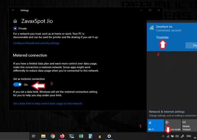Image resolution: width=197 pixels, height=140 pixels.
Task: Click the Wi-Fi network tray icon
Action: 168,136
